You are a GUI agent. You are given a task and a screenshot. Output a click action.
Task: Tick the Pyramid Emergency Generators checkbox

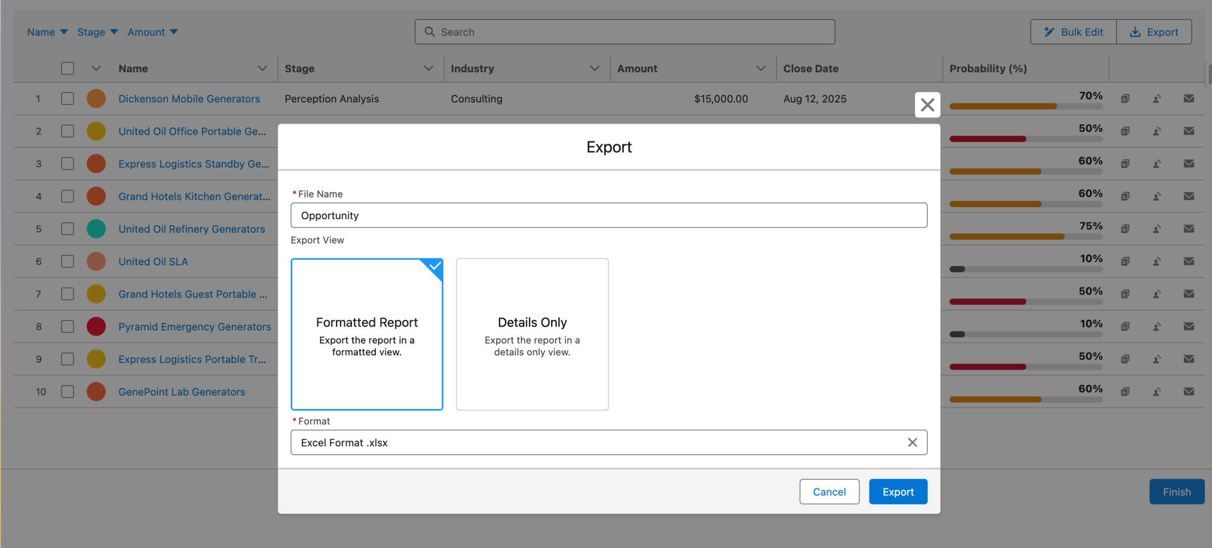click(x=67, y=327)
